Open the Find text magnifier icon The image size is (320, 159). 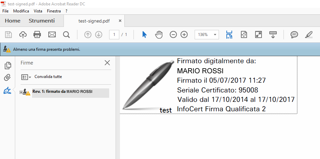click(x=66, y=35)
